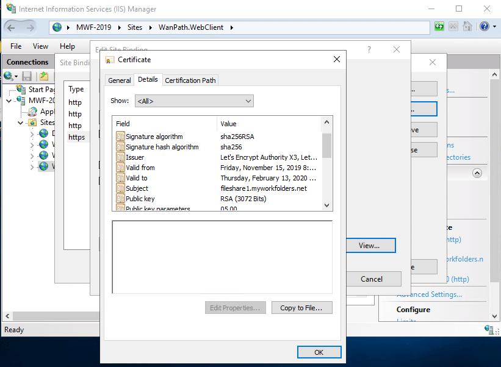Collapse the Sites tree node
Screen dimensions: 501x367
[x=20, y=123]
